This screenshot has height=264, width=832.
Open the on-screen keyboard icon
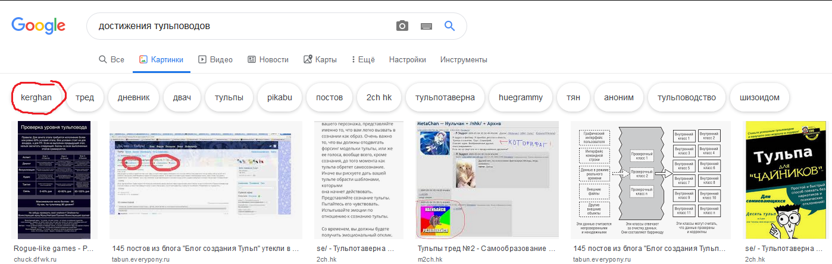[x=426, y=26]
